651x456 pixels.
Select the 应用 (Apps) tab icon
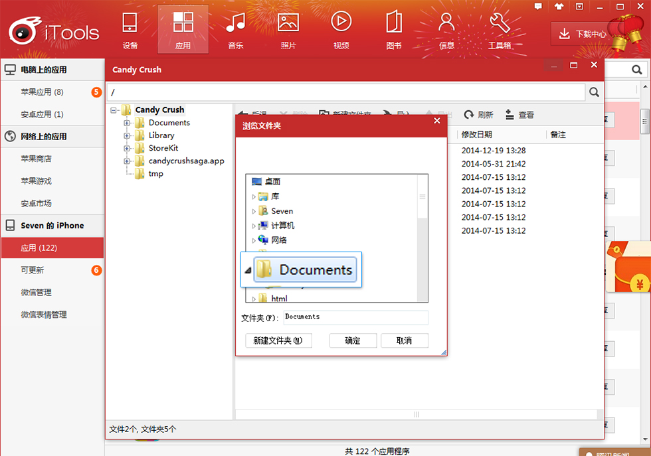183,30
